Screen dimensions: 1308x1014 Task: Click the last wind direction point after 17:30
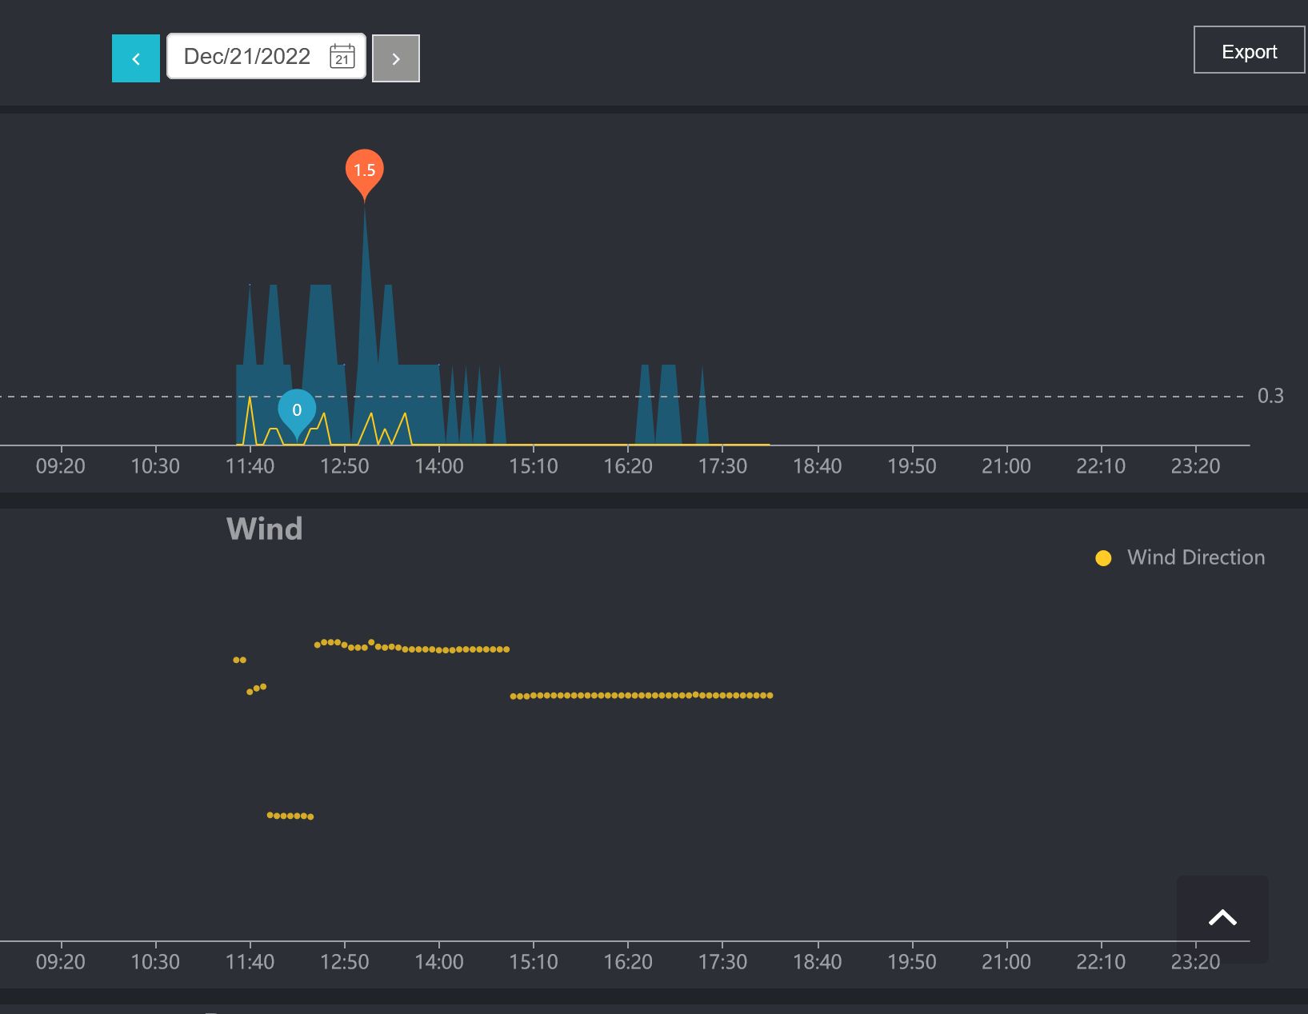pos(770,696)
